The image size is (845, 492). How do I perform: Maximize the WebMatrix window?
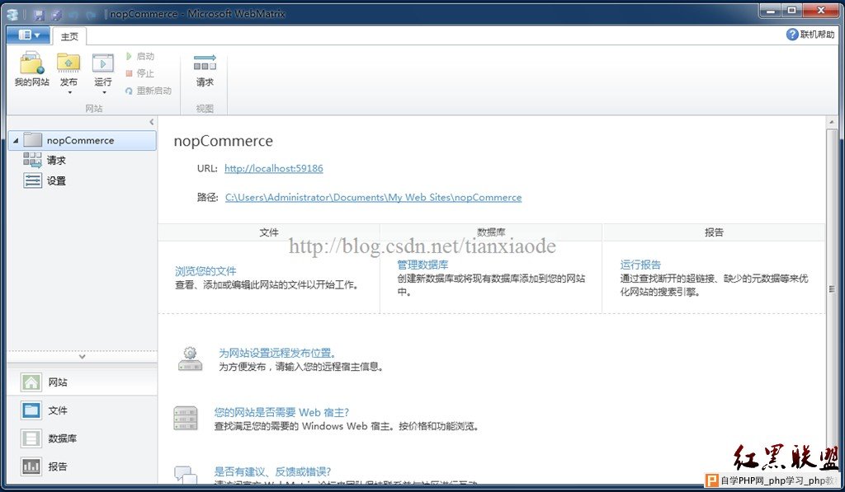click(792, 10)
